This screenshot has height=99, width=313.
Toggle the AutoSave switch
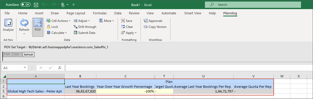26,4
